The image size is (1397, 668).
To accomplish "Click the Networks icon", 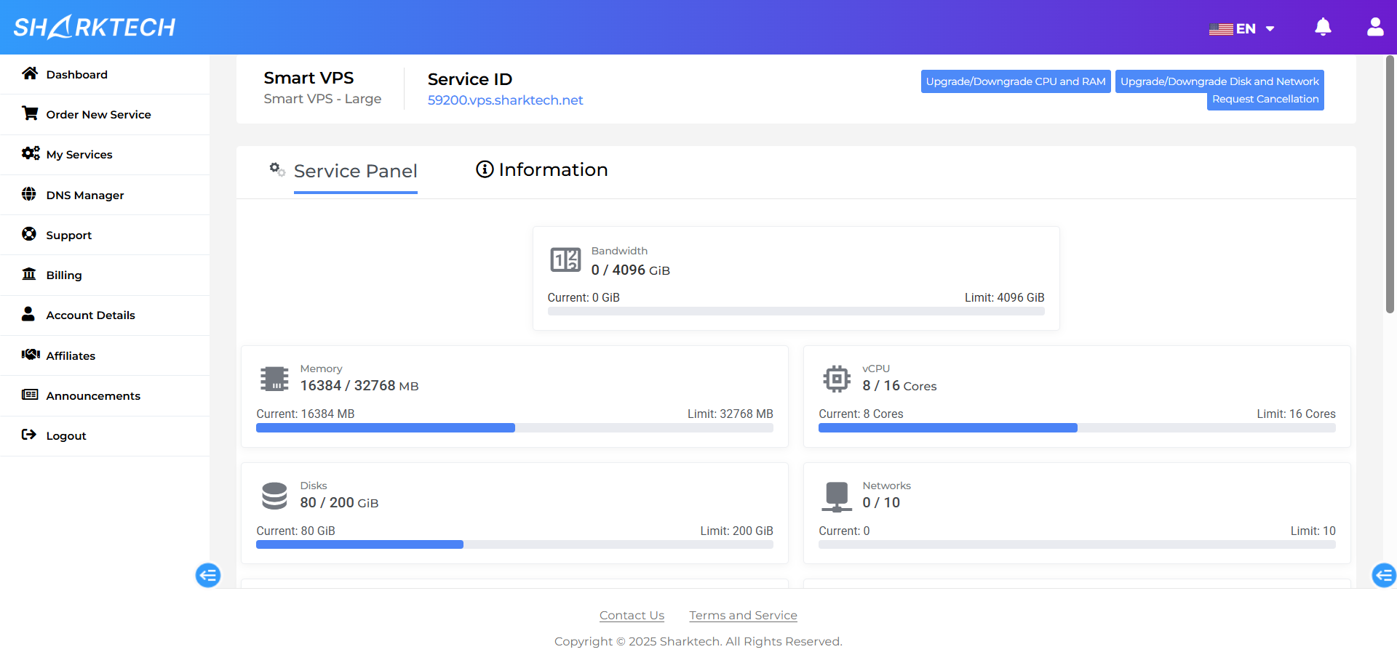I will (837, 496).
